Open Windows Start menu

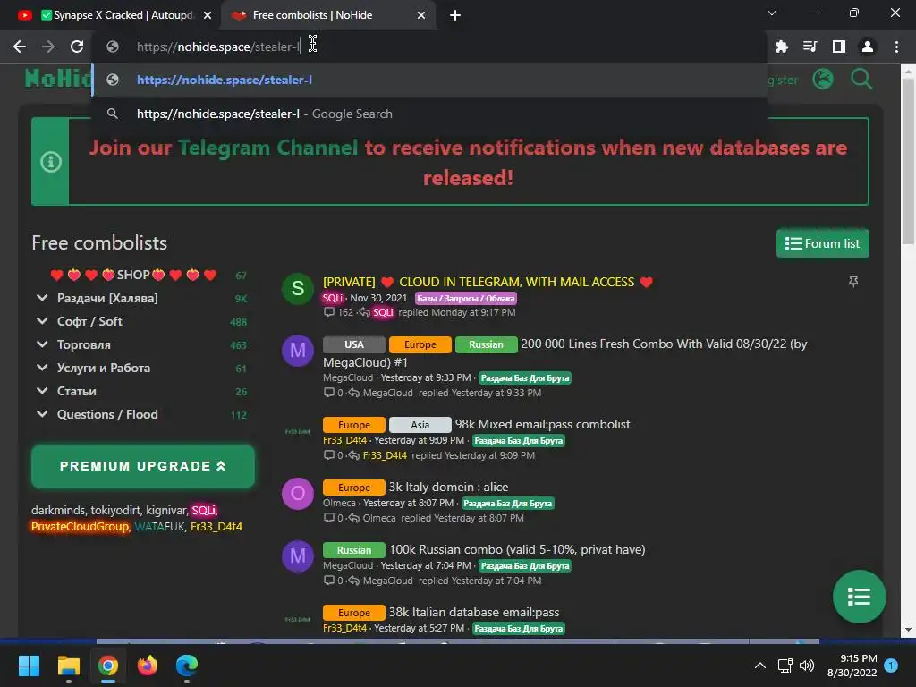click(29, 666)
